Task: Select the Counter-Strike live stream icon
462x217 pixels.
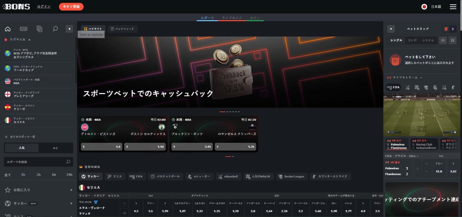Action: tap(453, 87)
